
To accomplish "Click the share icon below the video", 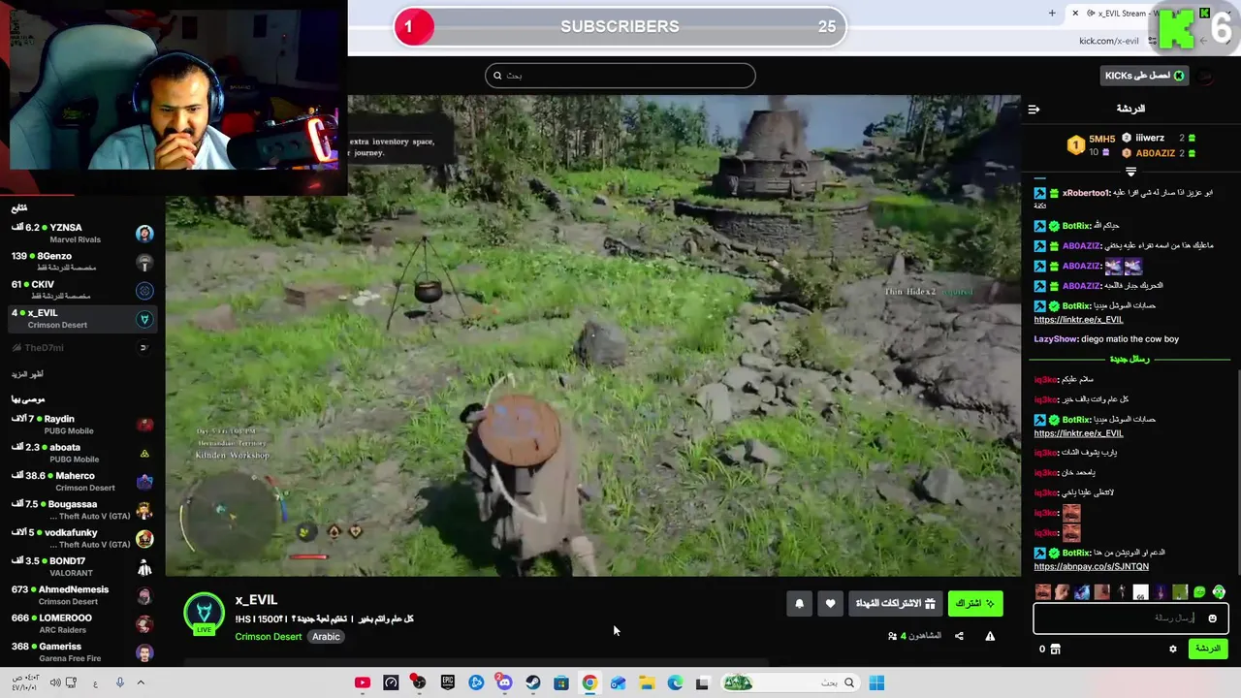I will 959,636.
